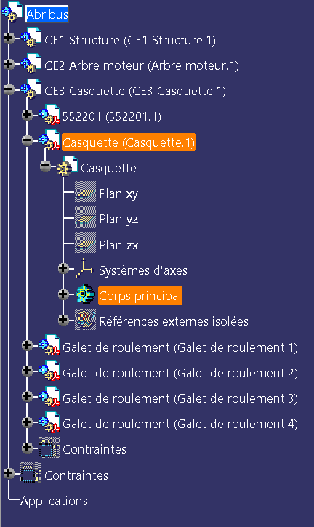Screen dimensions: 314x527
Task: Click the Plan xy plane icon
Action: [x=85, y=192]
